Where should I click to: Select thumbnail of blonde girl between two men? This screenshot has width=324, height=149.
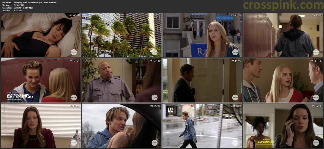point(283,80)
